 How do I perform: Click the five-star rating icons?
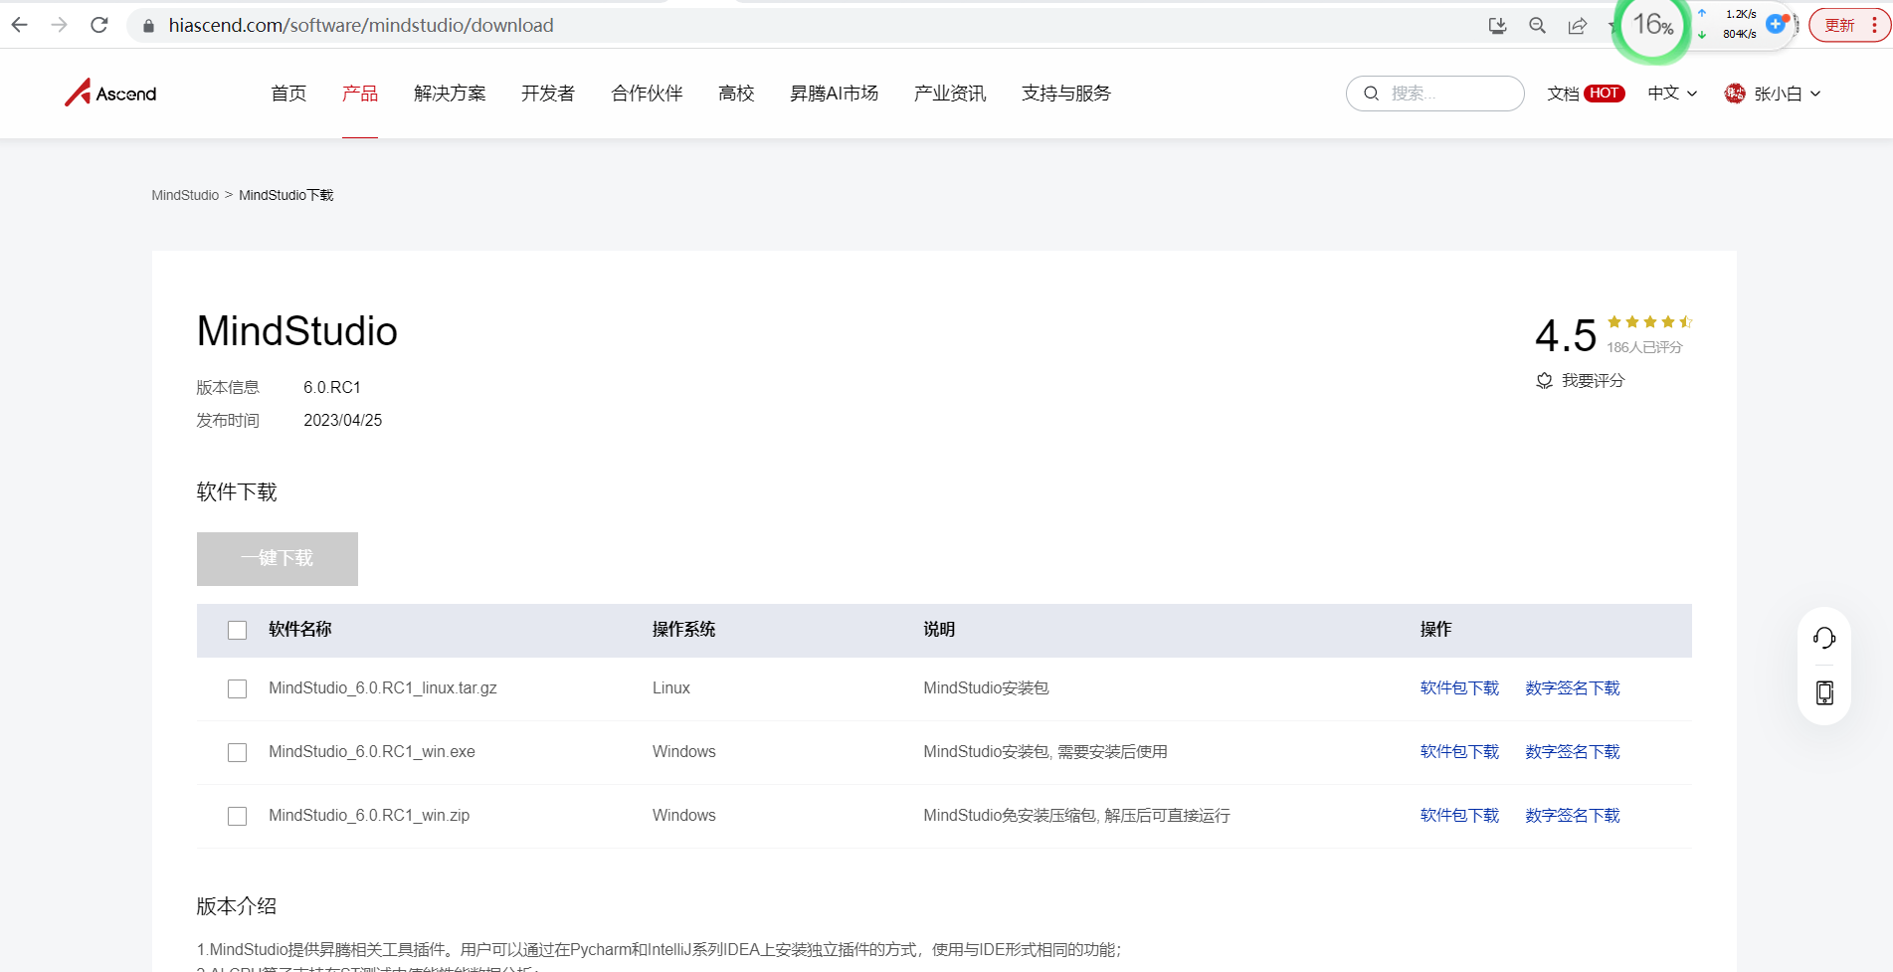point(1649,322)
